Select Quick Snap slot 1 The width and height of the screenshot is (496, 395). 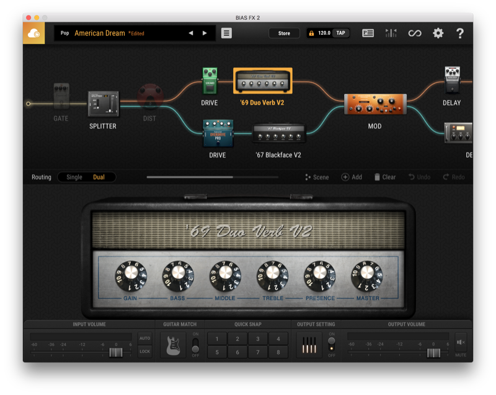point(217,339)
